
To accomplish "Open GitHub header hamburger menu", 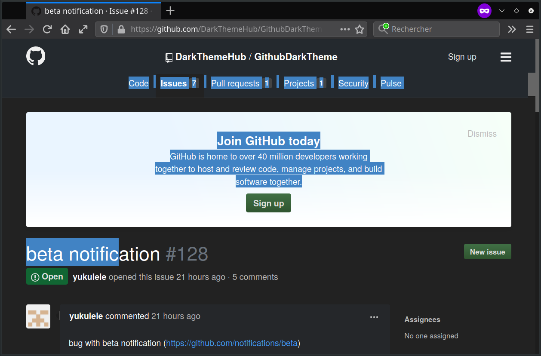I will point(506,57).
